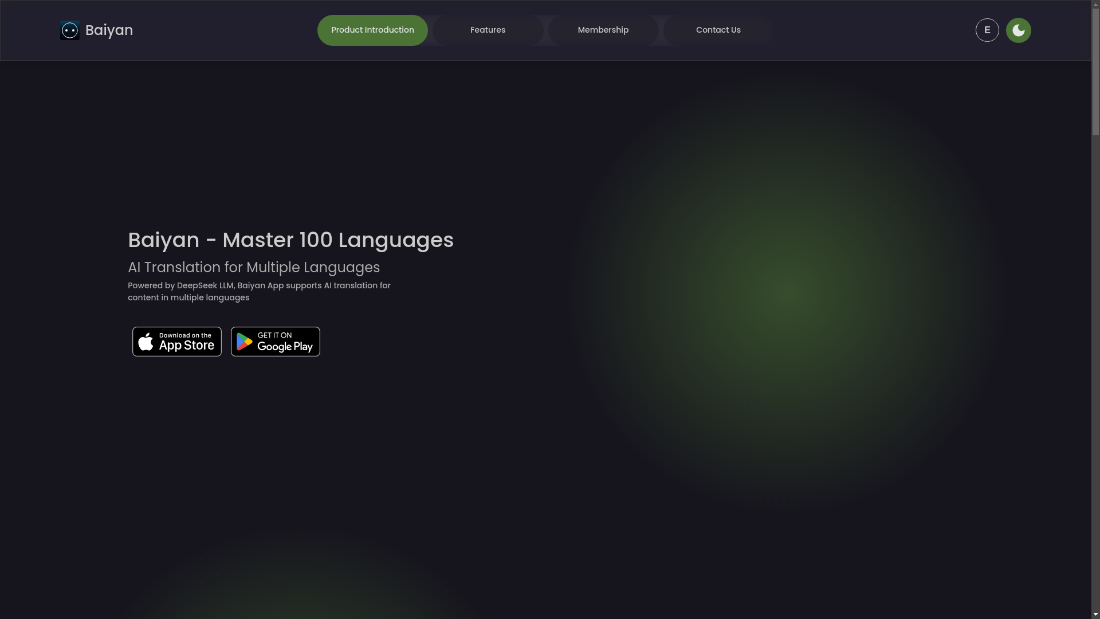
Task: Open the language selector labeled E
Action: [x=987, y=30]
